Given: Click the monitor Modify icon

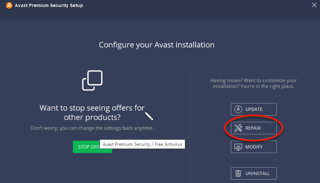Looking at the screenshot, I should (x=238, y=147).
